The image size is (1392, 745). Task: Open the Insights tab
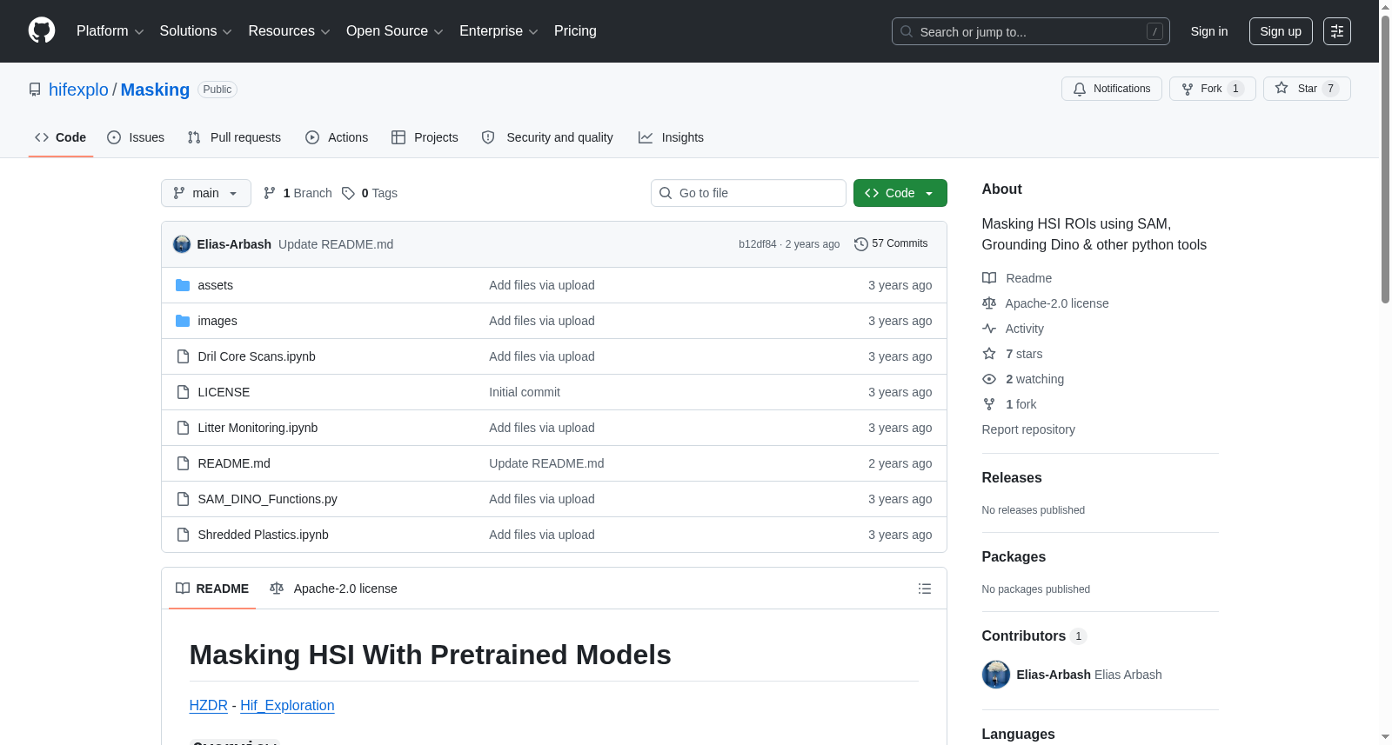click(671, 137)
